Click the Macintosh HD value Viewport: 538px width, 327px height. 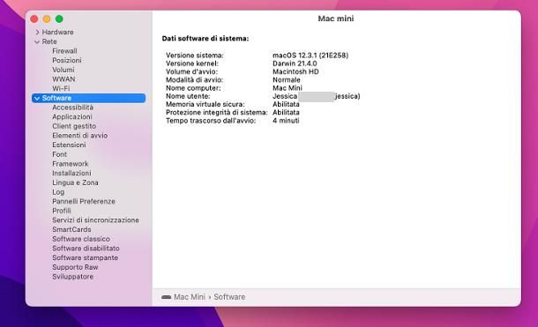(x=295, y=71)
